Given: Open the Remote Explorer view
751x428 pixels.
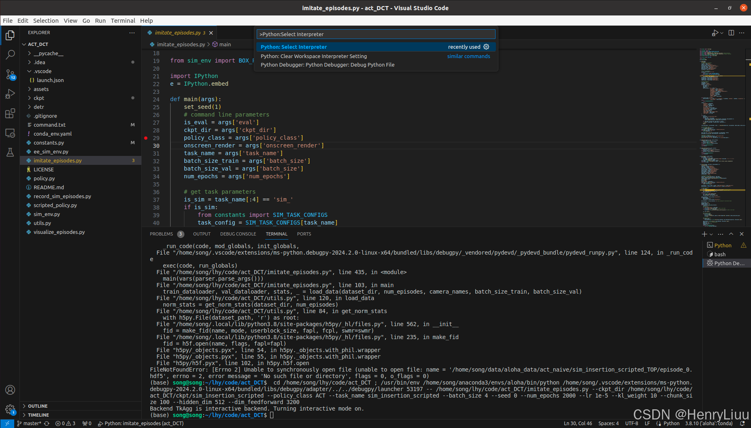Looking at the screenshot, I should pos(10,133).
